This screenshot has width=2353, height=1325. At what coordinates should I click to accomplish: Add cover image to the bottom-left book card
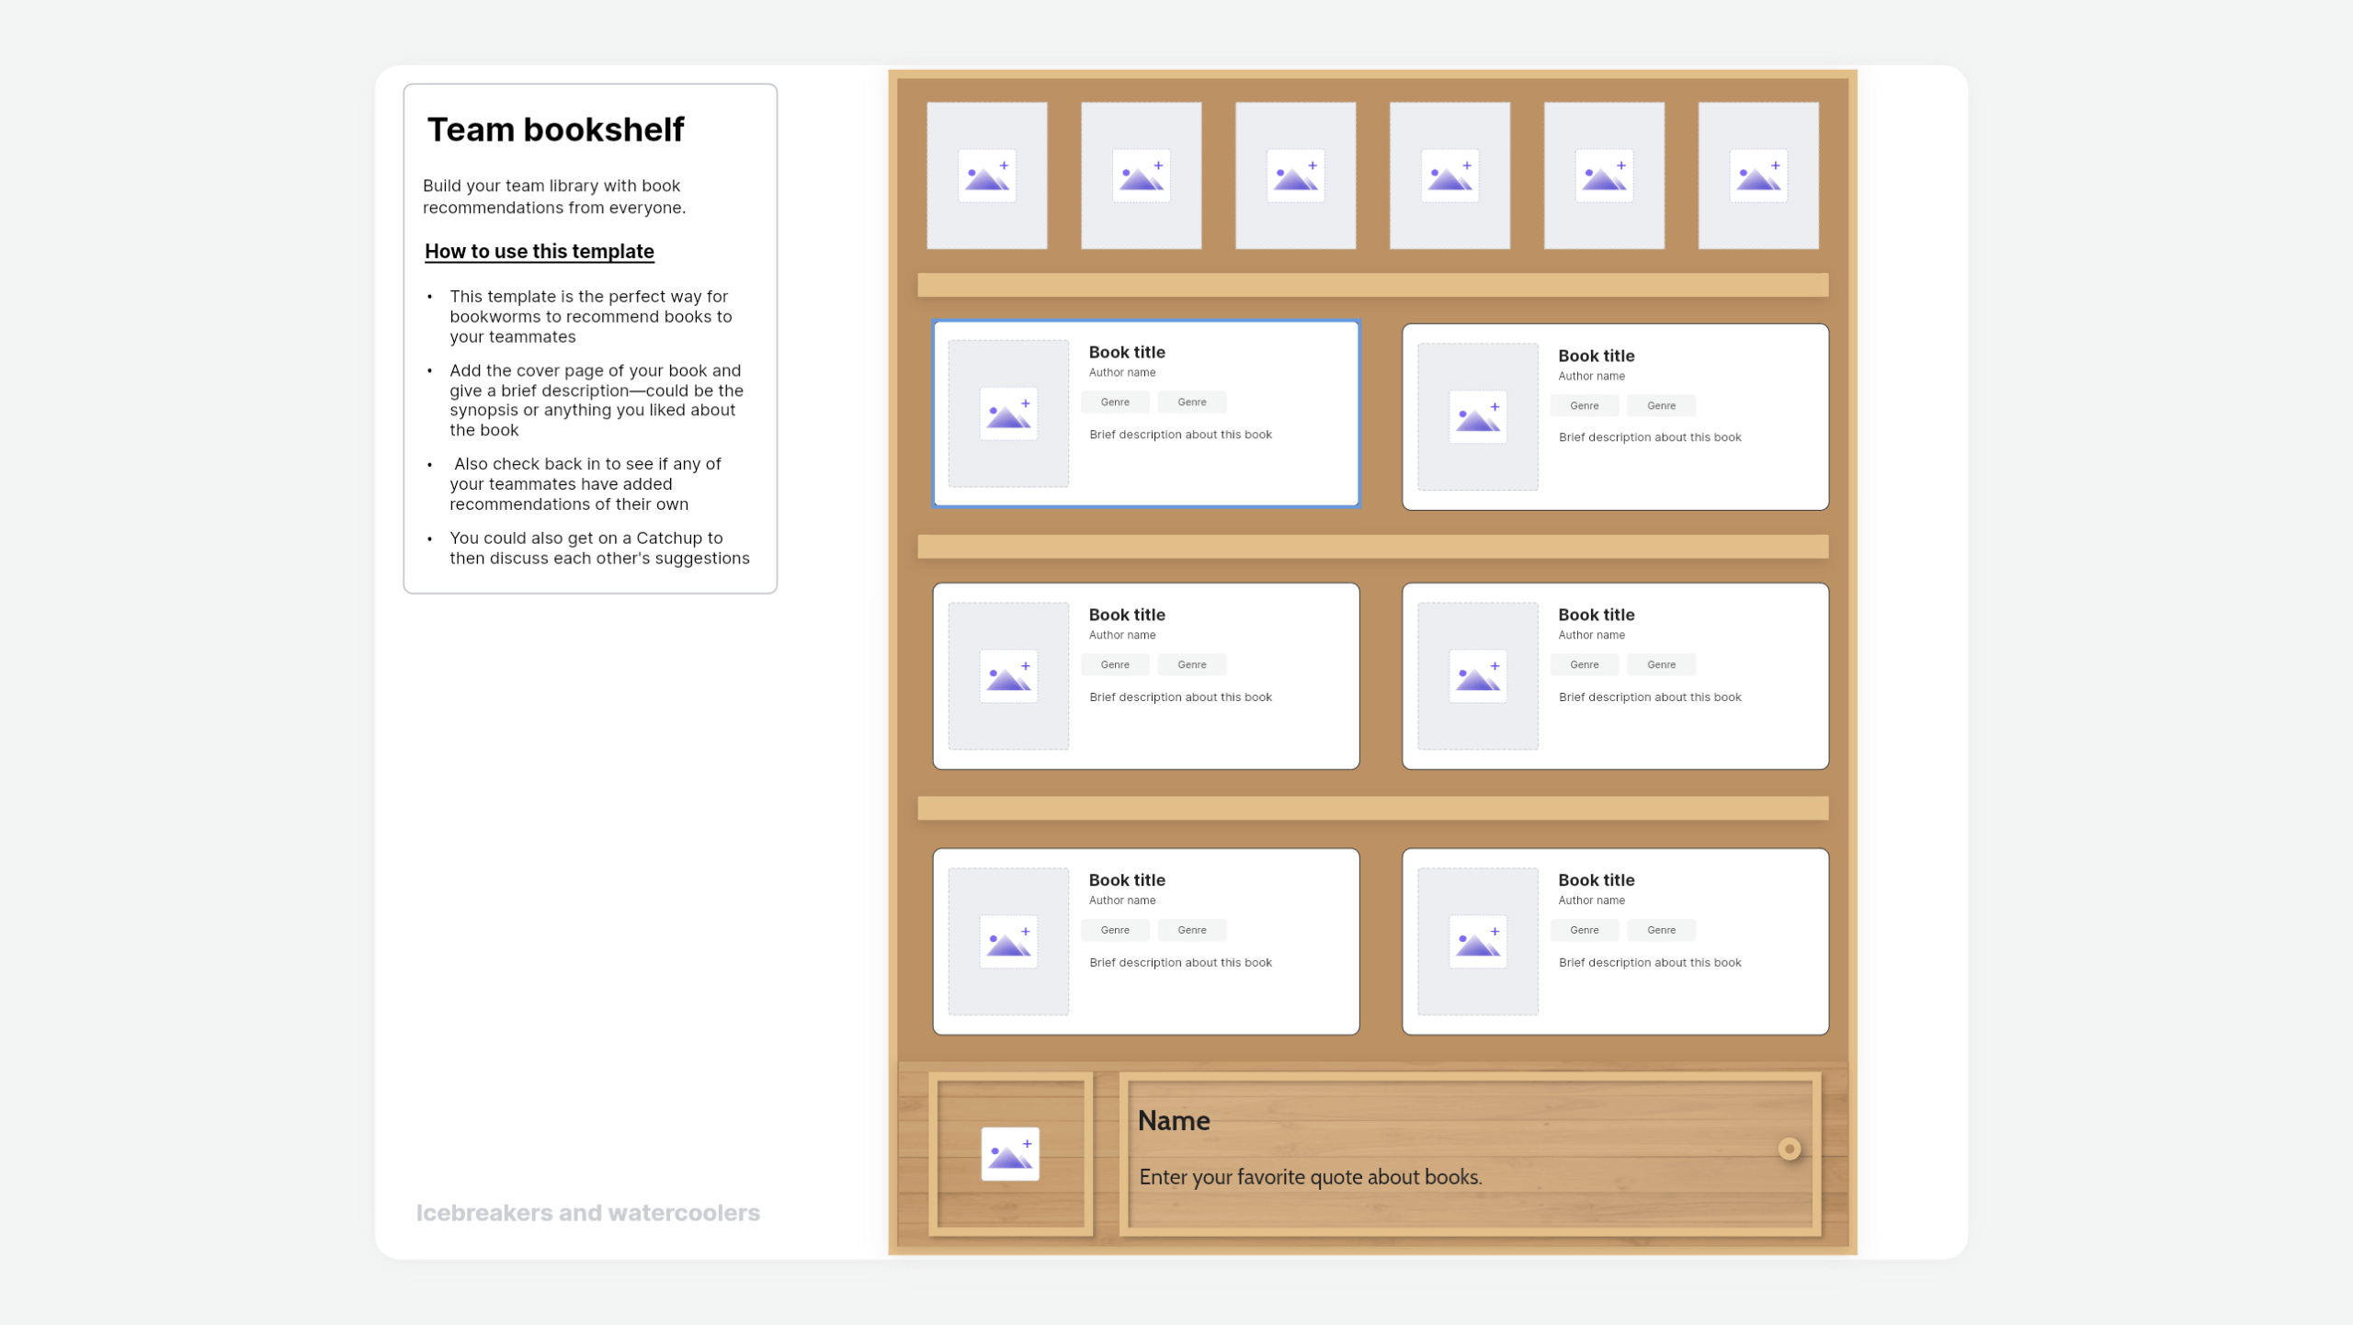click(x=1008, y=941)
